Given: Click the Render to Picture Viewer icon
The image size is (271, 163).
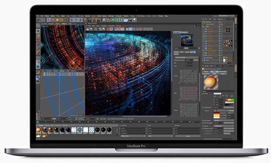Looking at the screenshot, I should (x=94, y=20).
